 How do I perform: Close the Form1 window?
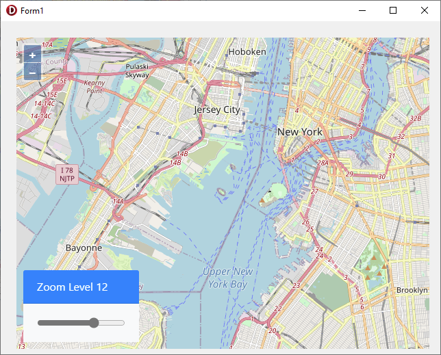[x=425, y=11]
